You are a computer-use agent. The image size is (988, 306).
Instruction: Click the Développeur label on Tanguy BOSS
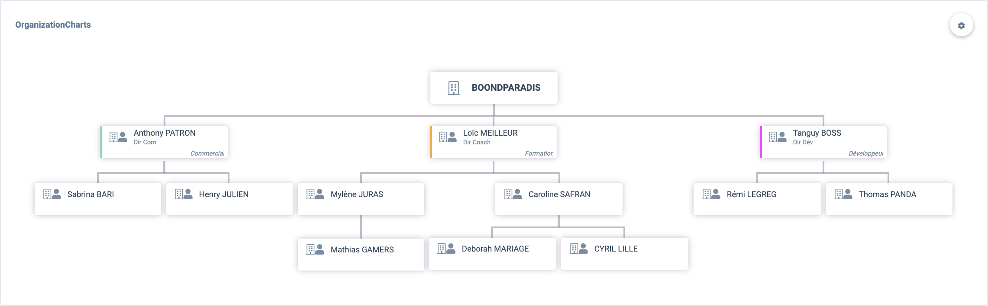pos(866,153)
